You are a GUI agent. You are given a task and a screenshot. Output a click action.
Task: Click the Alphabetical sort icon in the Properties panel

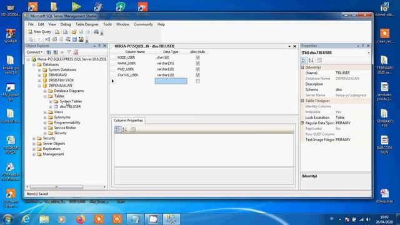(x=311, y=60)
